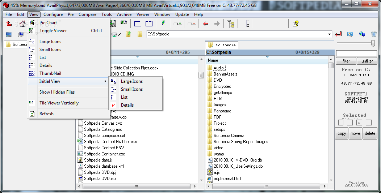Switch to the right pane Softpedia tab
This screenshot has height=193, width=381.
[222, 45]
